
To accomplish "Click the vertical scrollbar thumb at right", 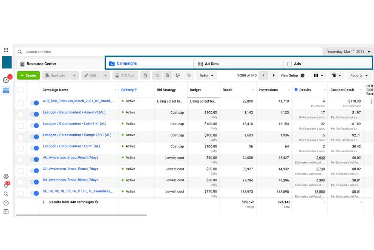I will (x=371, y=101).
